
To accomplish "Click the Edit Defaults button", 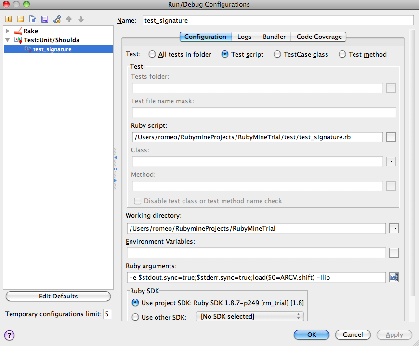I will [58, 297].
